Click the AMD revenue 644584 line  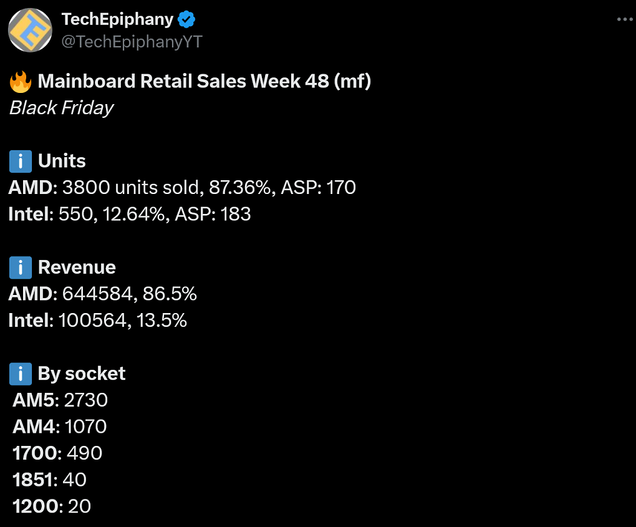[x=103, y=294]
